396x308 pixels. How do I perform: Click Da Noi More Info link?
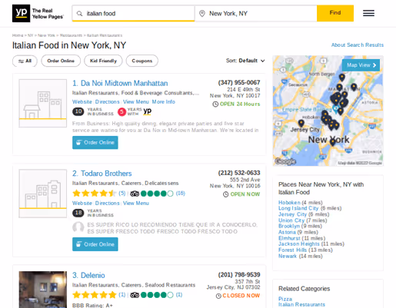(x=164, y=101)
